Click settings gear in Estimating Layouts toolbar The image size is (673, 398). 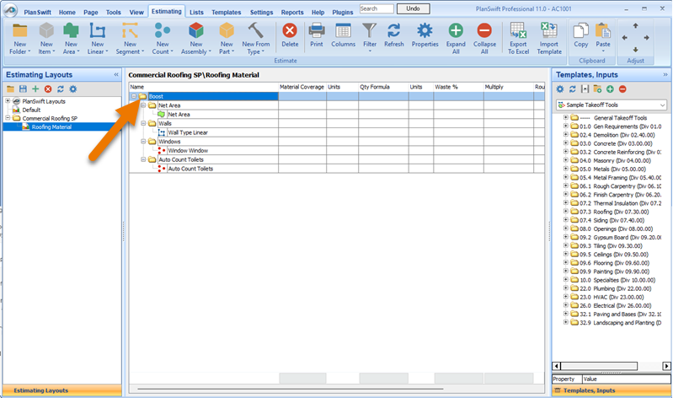point(73,89)
